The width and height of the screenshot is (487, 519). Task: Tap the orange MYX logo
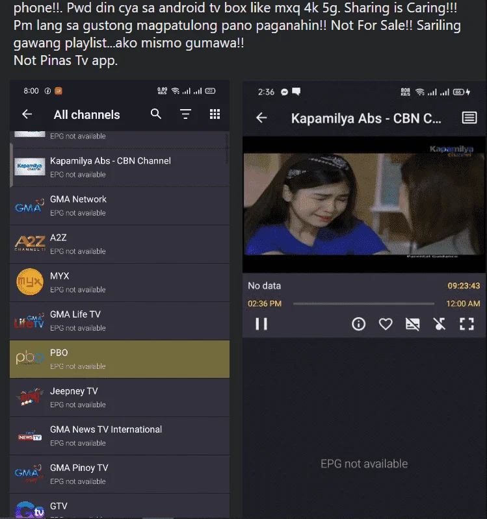pyautogui.click(x=30, y=282)
